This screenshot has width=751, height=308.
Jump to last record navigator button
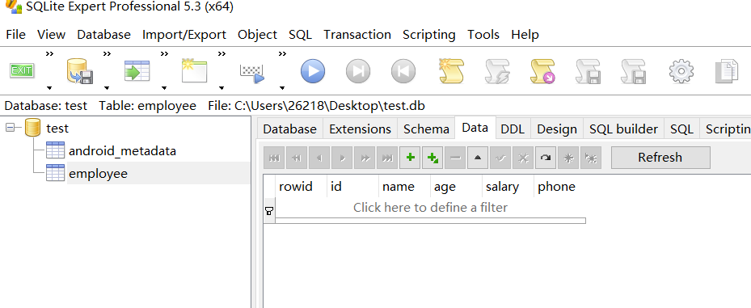(x=387, y=158)
